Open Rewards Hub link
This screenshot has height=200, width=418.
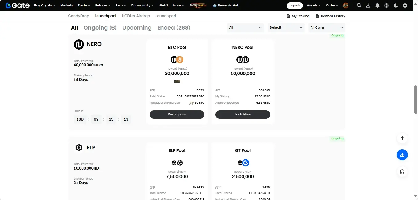(226, 5)
